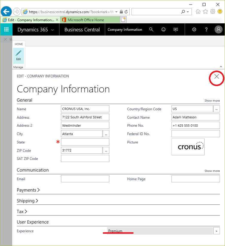Open Country/Region Code lookup ellipsis

click(217, 109)
